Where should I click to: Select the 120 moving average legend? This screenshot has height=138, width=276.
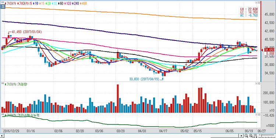68,3
